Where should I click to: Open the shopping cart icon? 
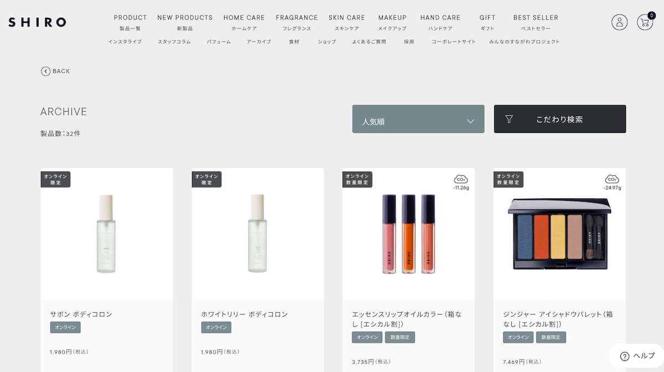645,22
